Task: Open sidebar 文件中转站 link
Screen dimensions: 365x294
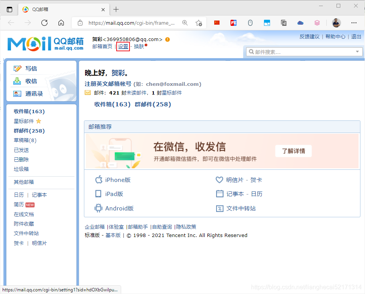Action: (x=26, y=234)
